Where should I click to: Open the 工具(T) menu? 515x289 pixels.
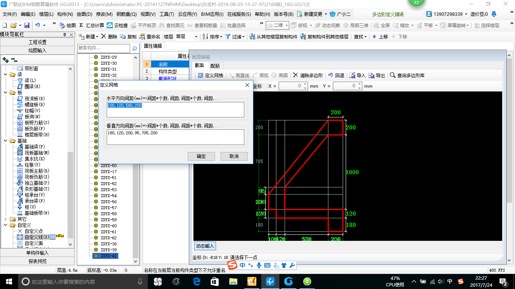(x=167, y=14)
